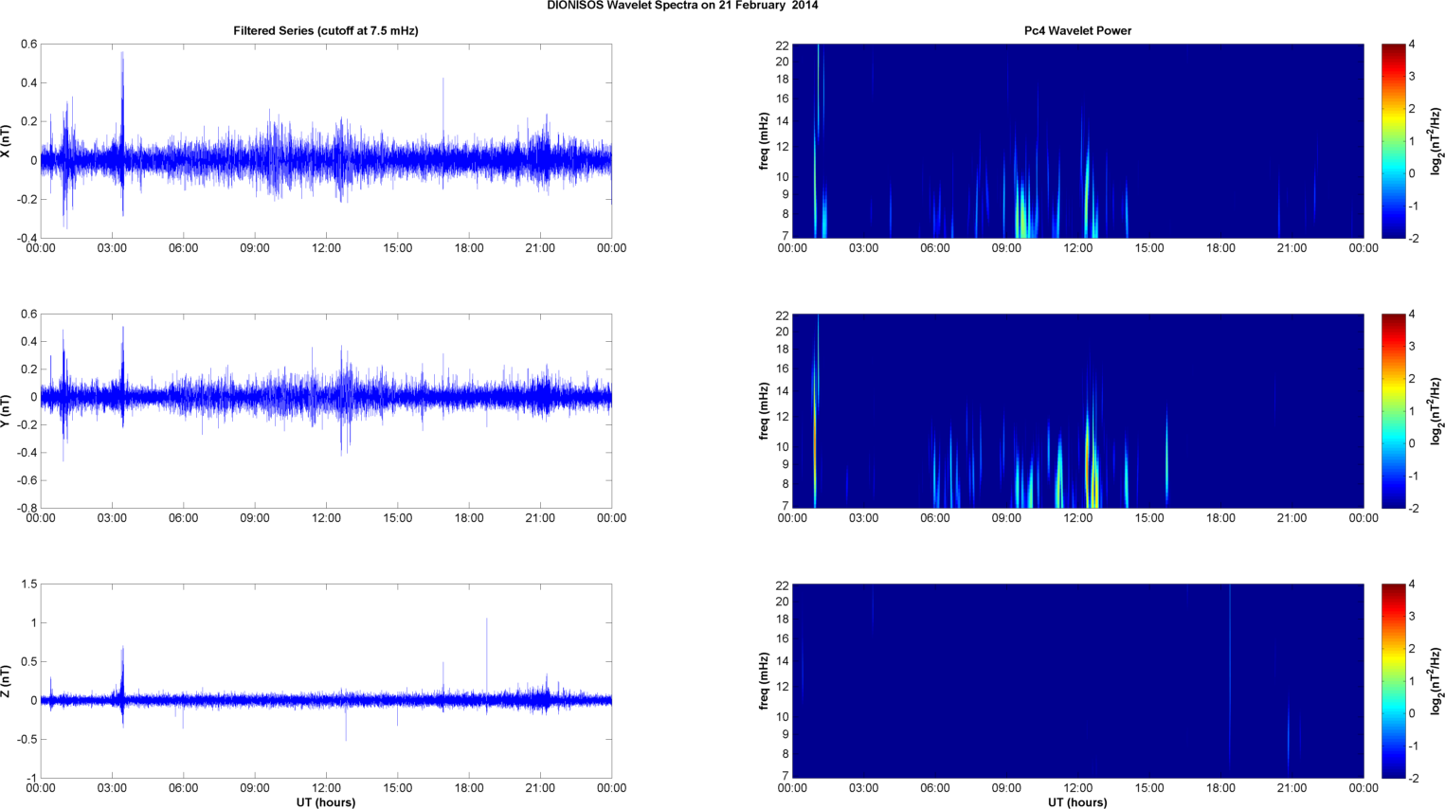The width and height of the screenshot is (1445, 809).
Task: Select the 'X (nT)' axis label
Action: (7, 141)
